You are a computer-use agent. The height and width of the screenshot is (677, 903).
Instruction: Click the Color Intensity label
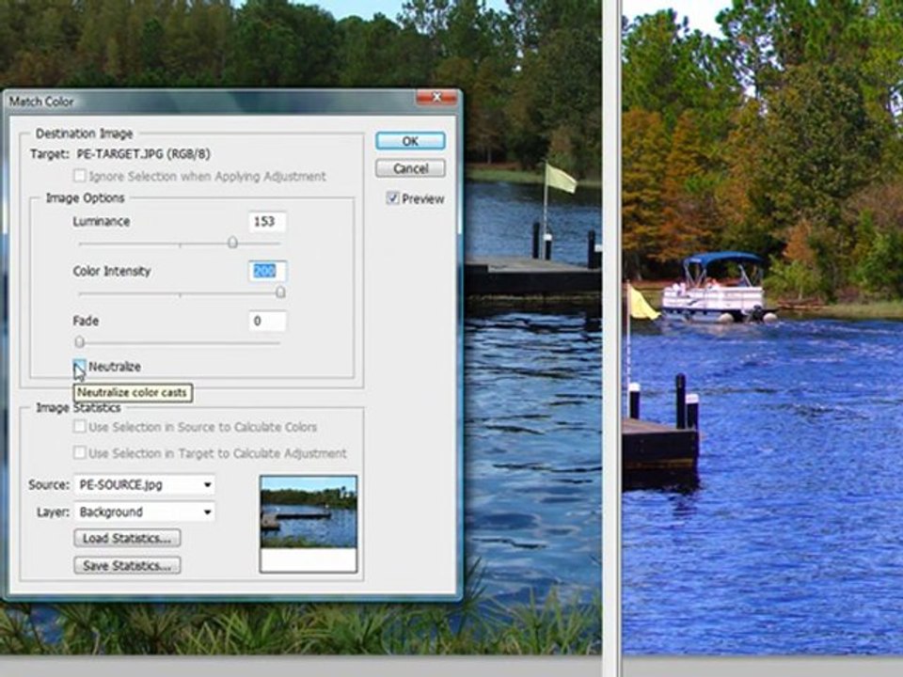click(x=112, y=271)
